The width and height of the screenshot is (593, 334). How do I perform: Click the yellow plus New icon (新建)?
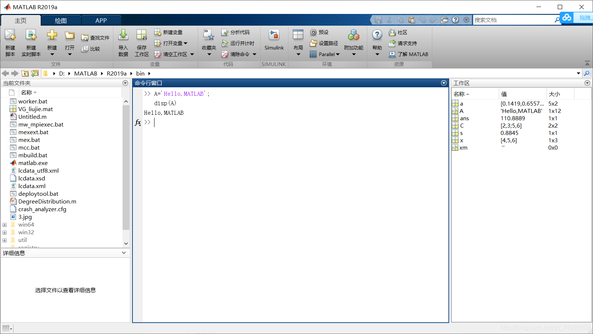pyautogui.click(x=52, y=35)
